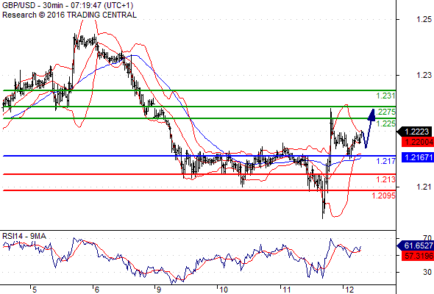The image size is (434, 294).
Task: Click the RSI 70 level label
Action: (x=427, y=238)
